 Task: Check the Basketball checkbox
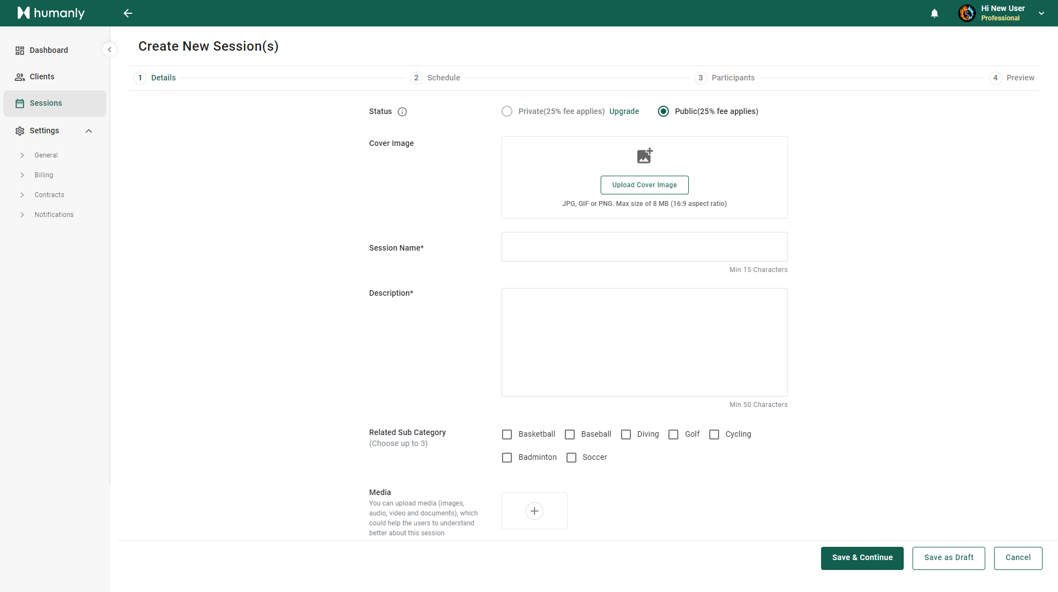[x=507, y=435]
